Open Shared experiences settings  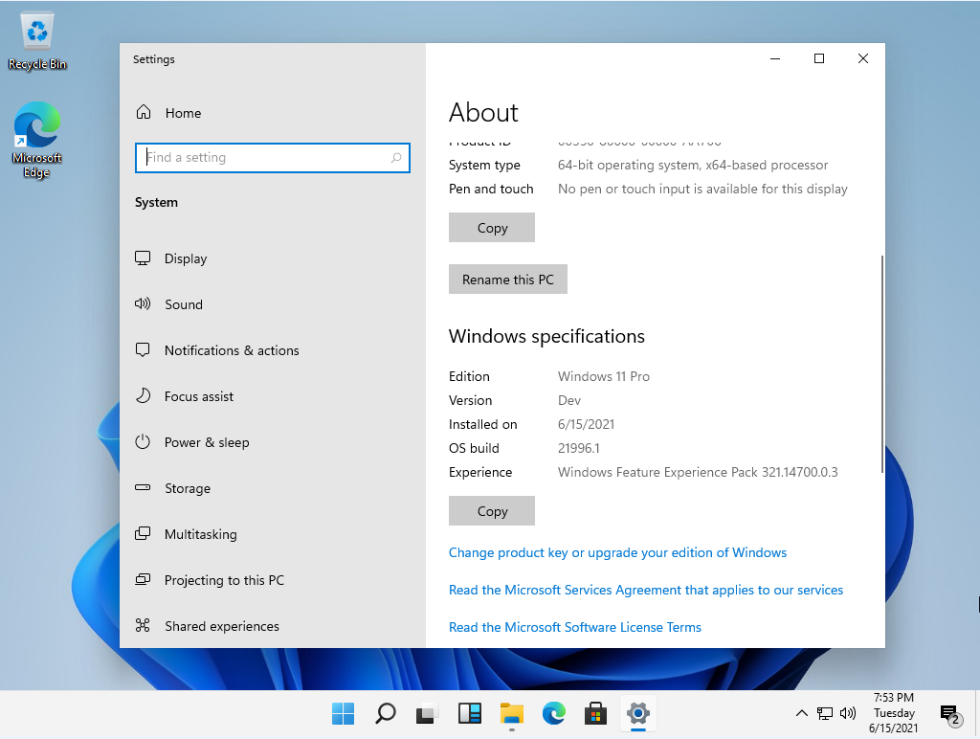[x=219, y=626]
